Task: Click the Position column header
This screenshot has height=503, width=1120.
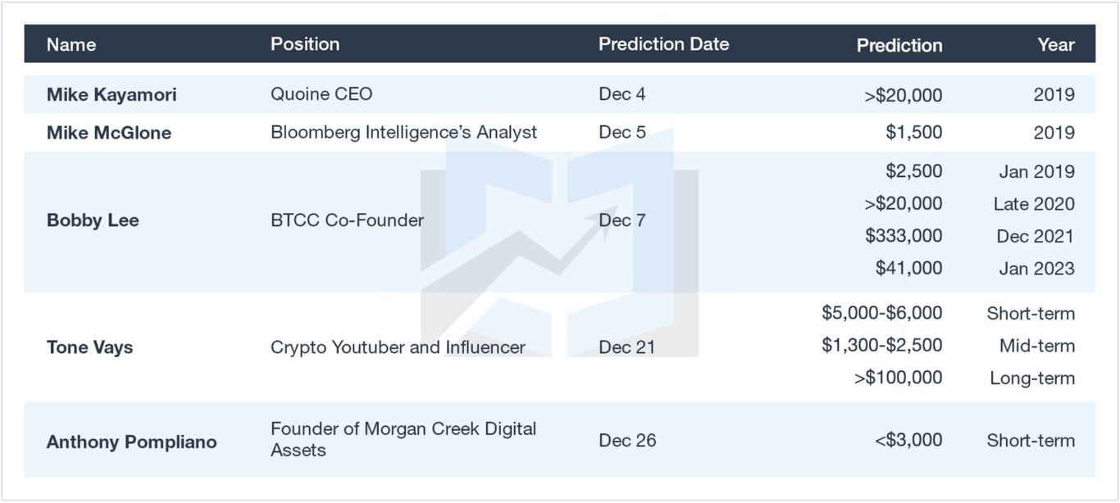Action: coord(305,44)
